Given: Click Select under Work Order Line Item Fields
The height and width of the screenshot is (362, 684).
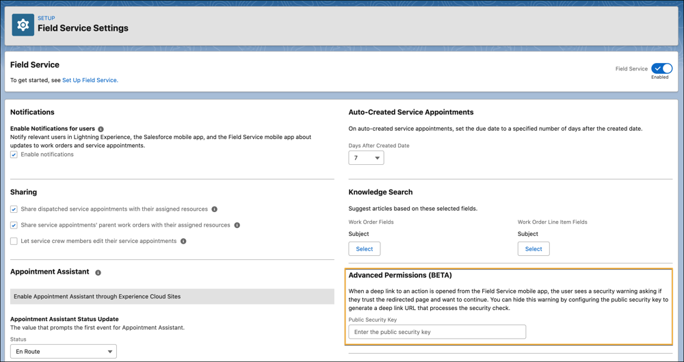Looking at the screenshot, I should coord(534,249).
